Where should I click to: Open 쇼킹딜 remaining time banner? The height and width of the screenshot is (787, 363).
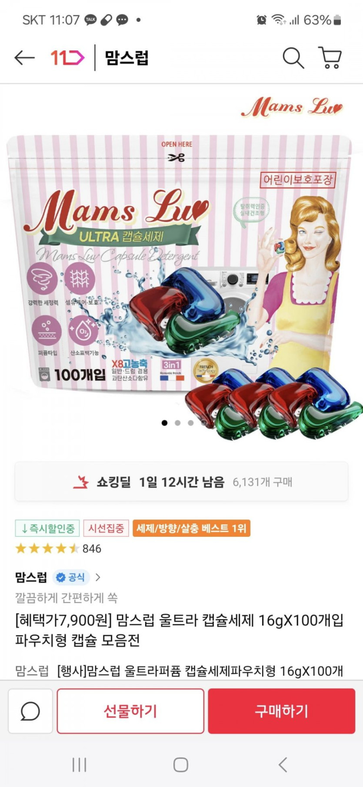point(181,482)
